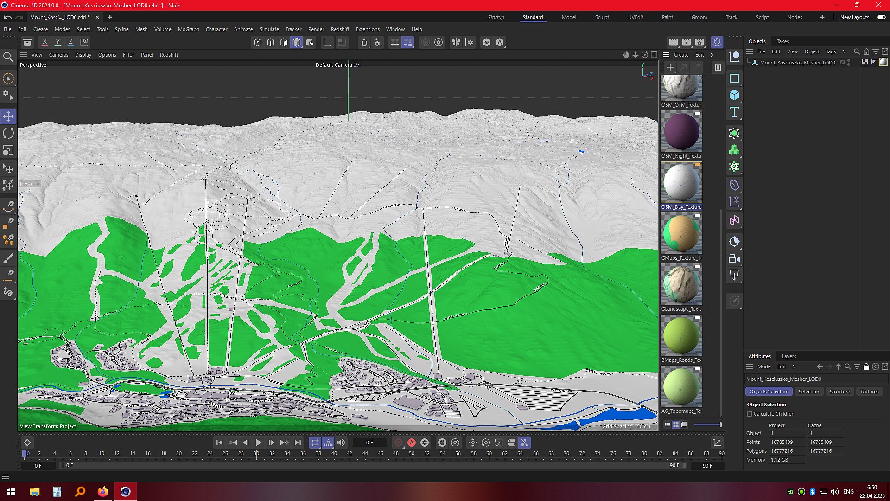Select the BMaps_Roads material sphere
This screenshot has width=890, height=501.
tap(681, 335)
